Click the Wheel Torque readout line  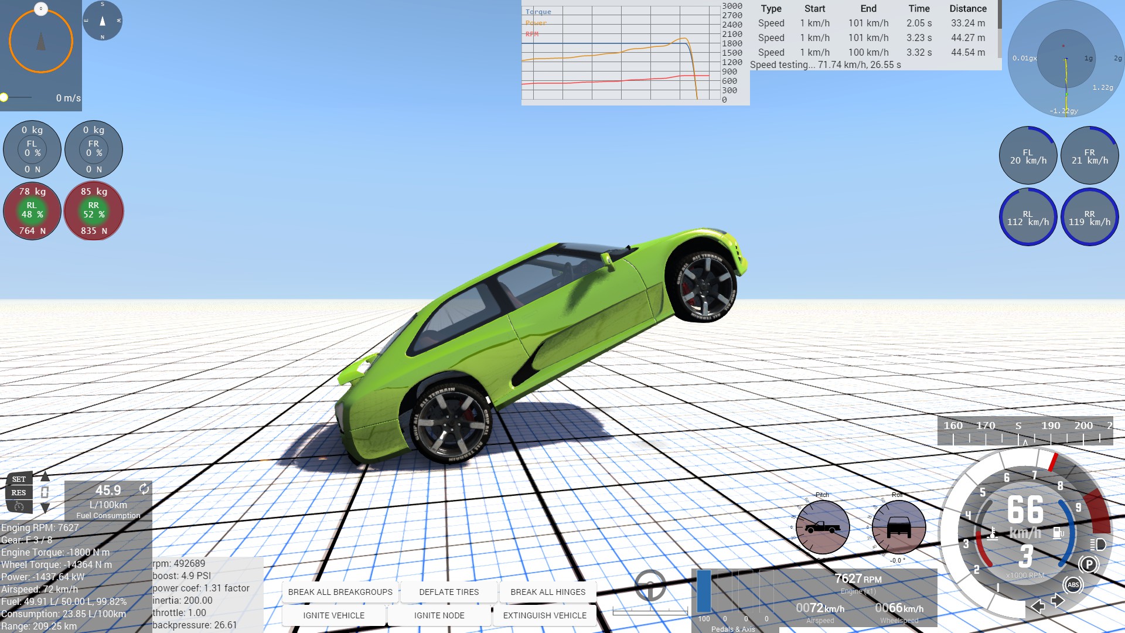56,564
